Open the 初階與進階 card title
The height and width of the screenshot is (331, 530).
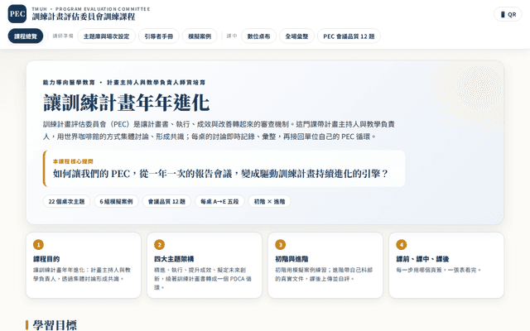coord(291,259)
